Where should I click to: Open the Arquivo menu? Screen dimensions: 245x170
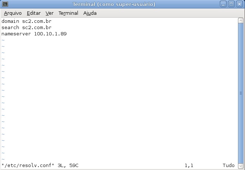point(13,13)
